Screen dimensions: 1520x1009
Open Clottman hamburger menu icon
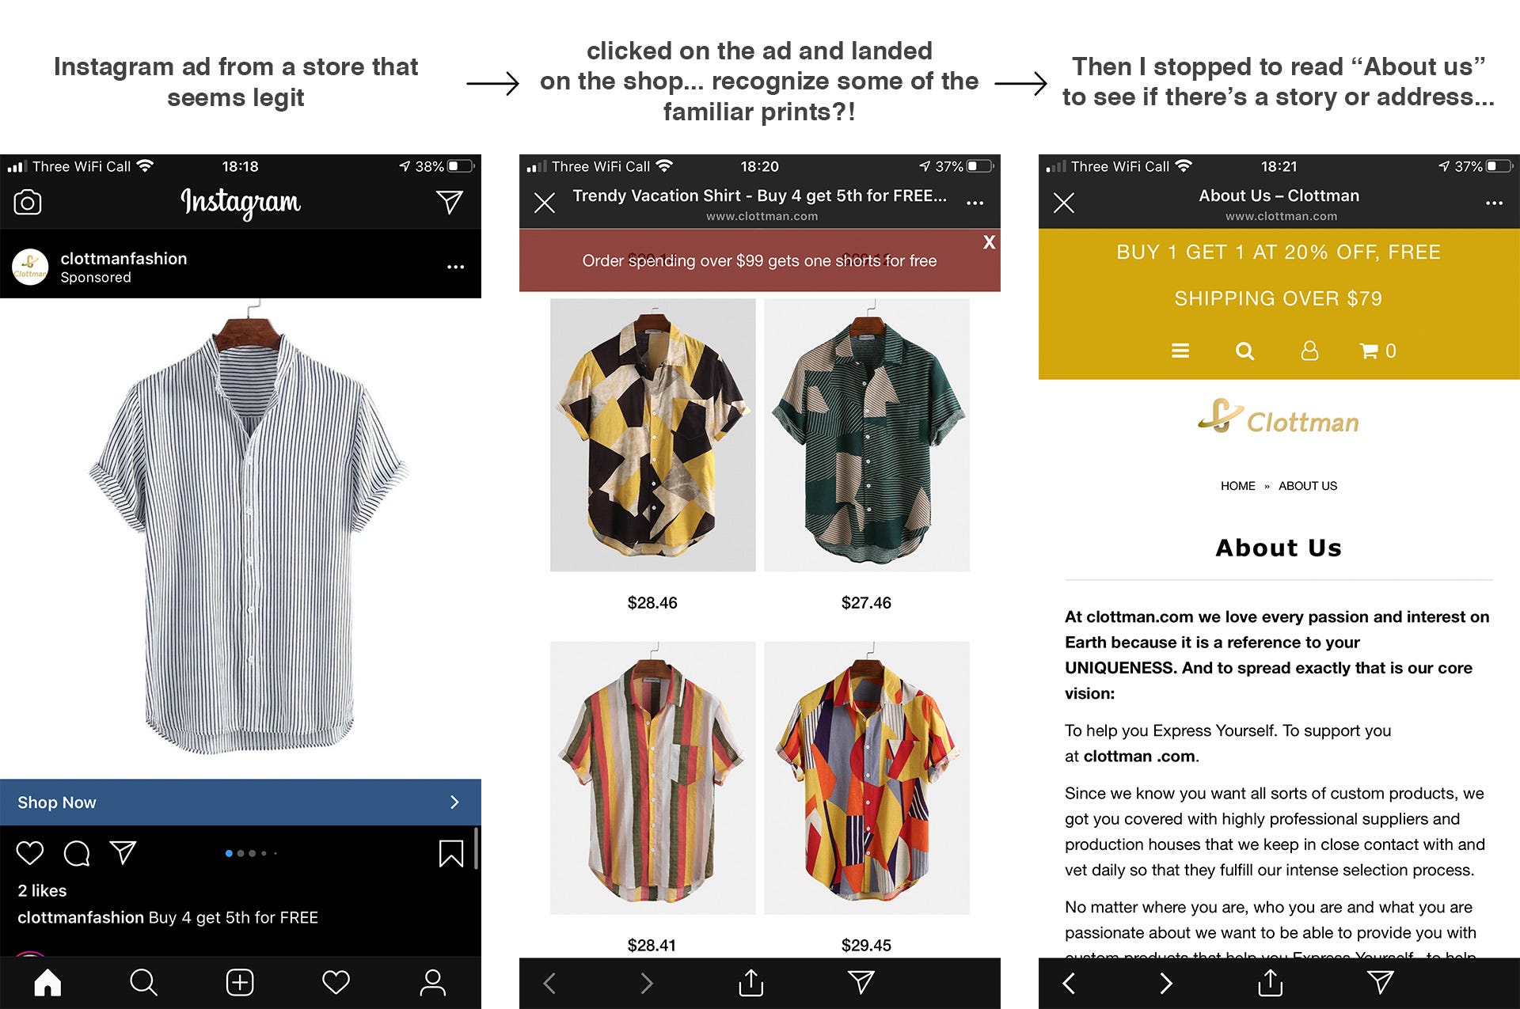point(1180,351)
